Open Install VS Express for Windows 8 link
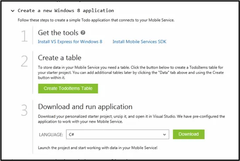The image size is (240, 161). coord(70,42)
